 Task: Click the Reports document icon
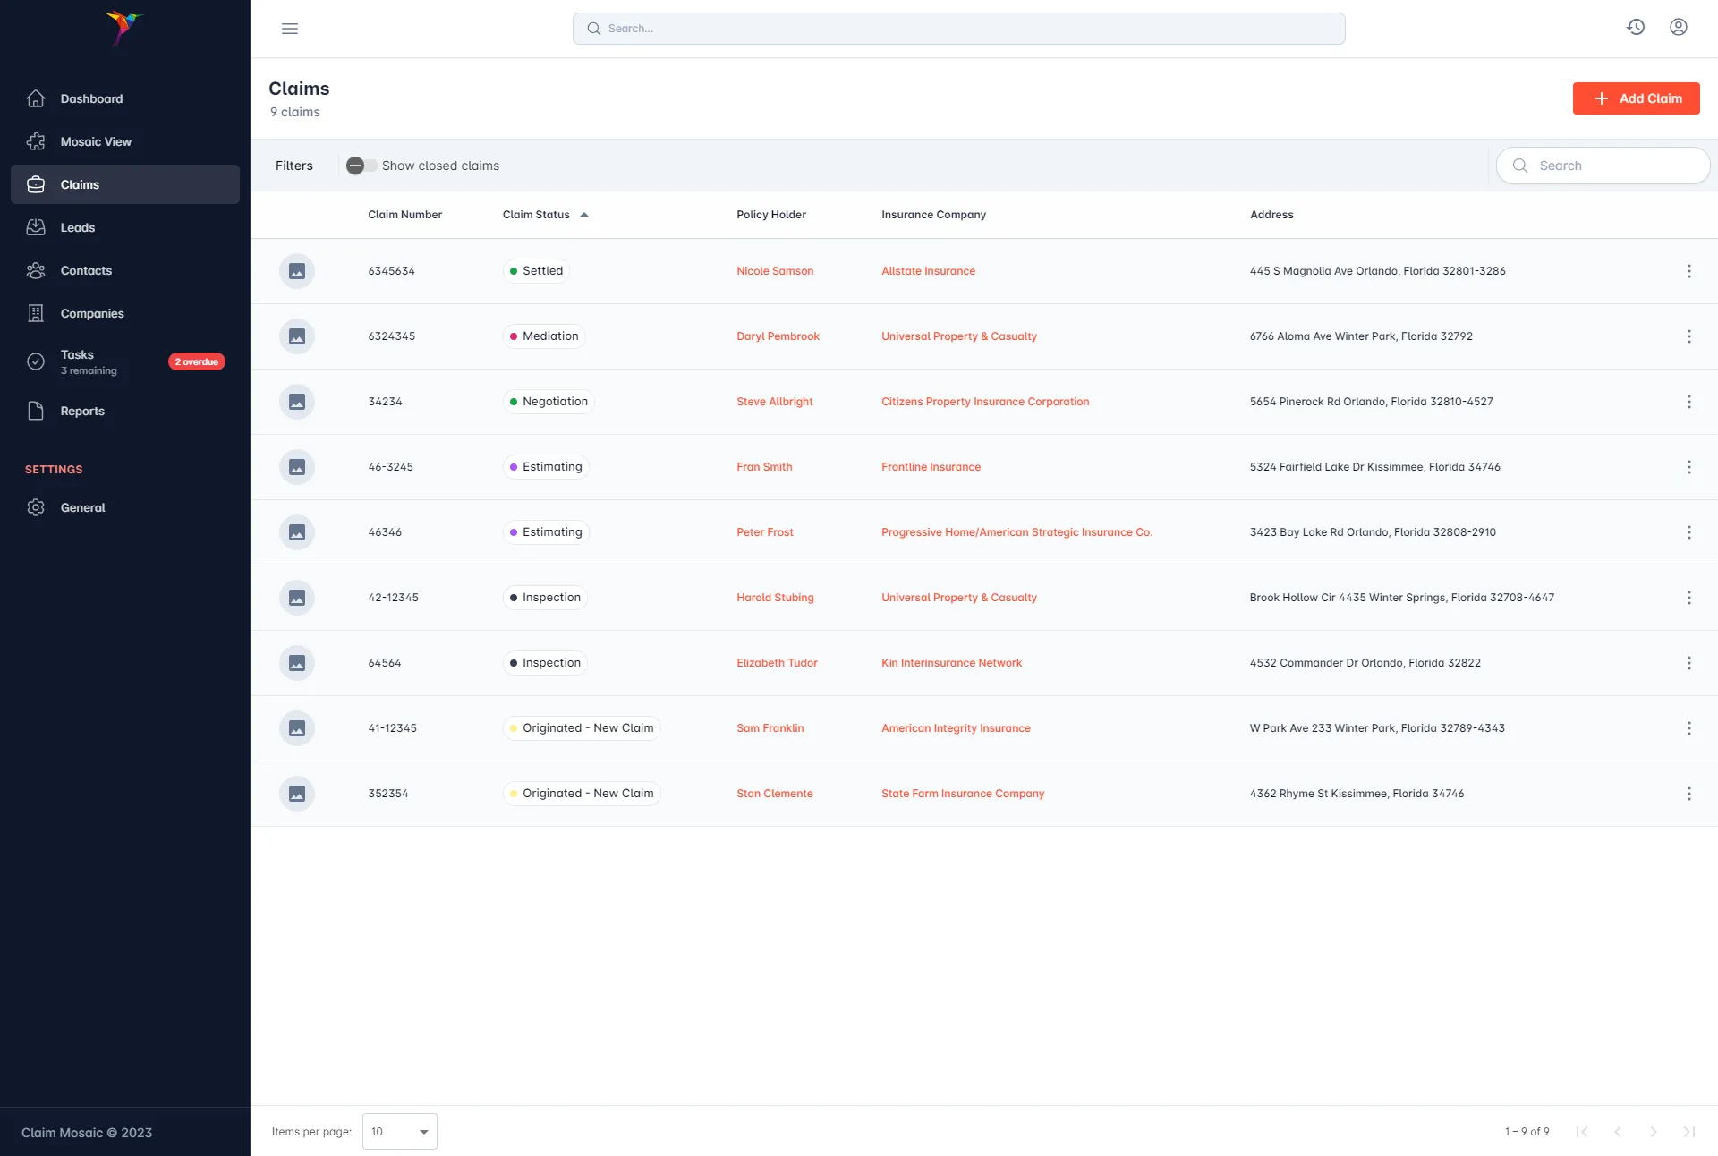pyautogui.click(x=36, y=411)
